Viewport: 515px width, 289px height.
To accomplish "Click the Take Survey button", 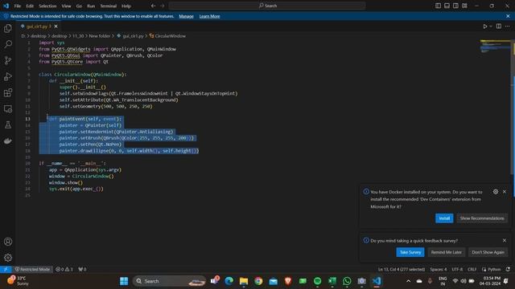I will 410,252.
